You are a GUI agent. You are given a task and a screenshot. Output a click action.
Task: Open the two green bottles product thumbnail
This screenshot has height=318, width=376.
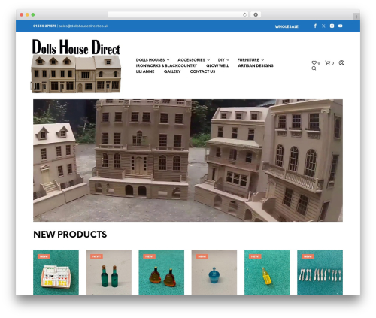coord(108,273)
